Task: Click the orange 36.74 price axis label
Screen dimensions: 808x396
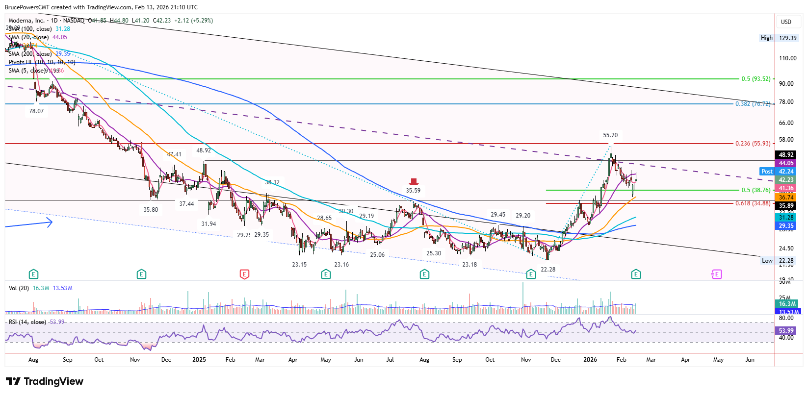Action: tap(786, 197)
